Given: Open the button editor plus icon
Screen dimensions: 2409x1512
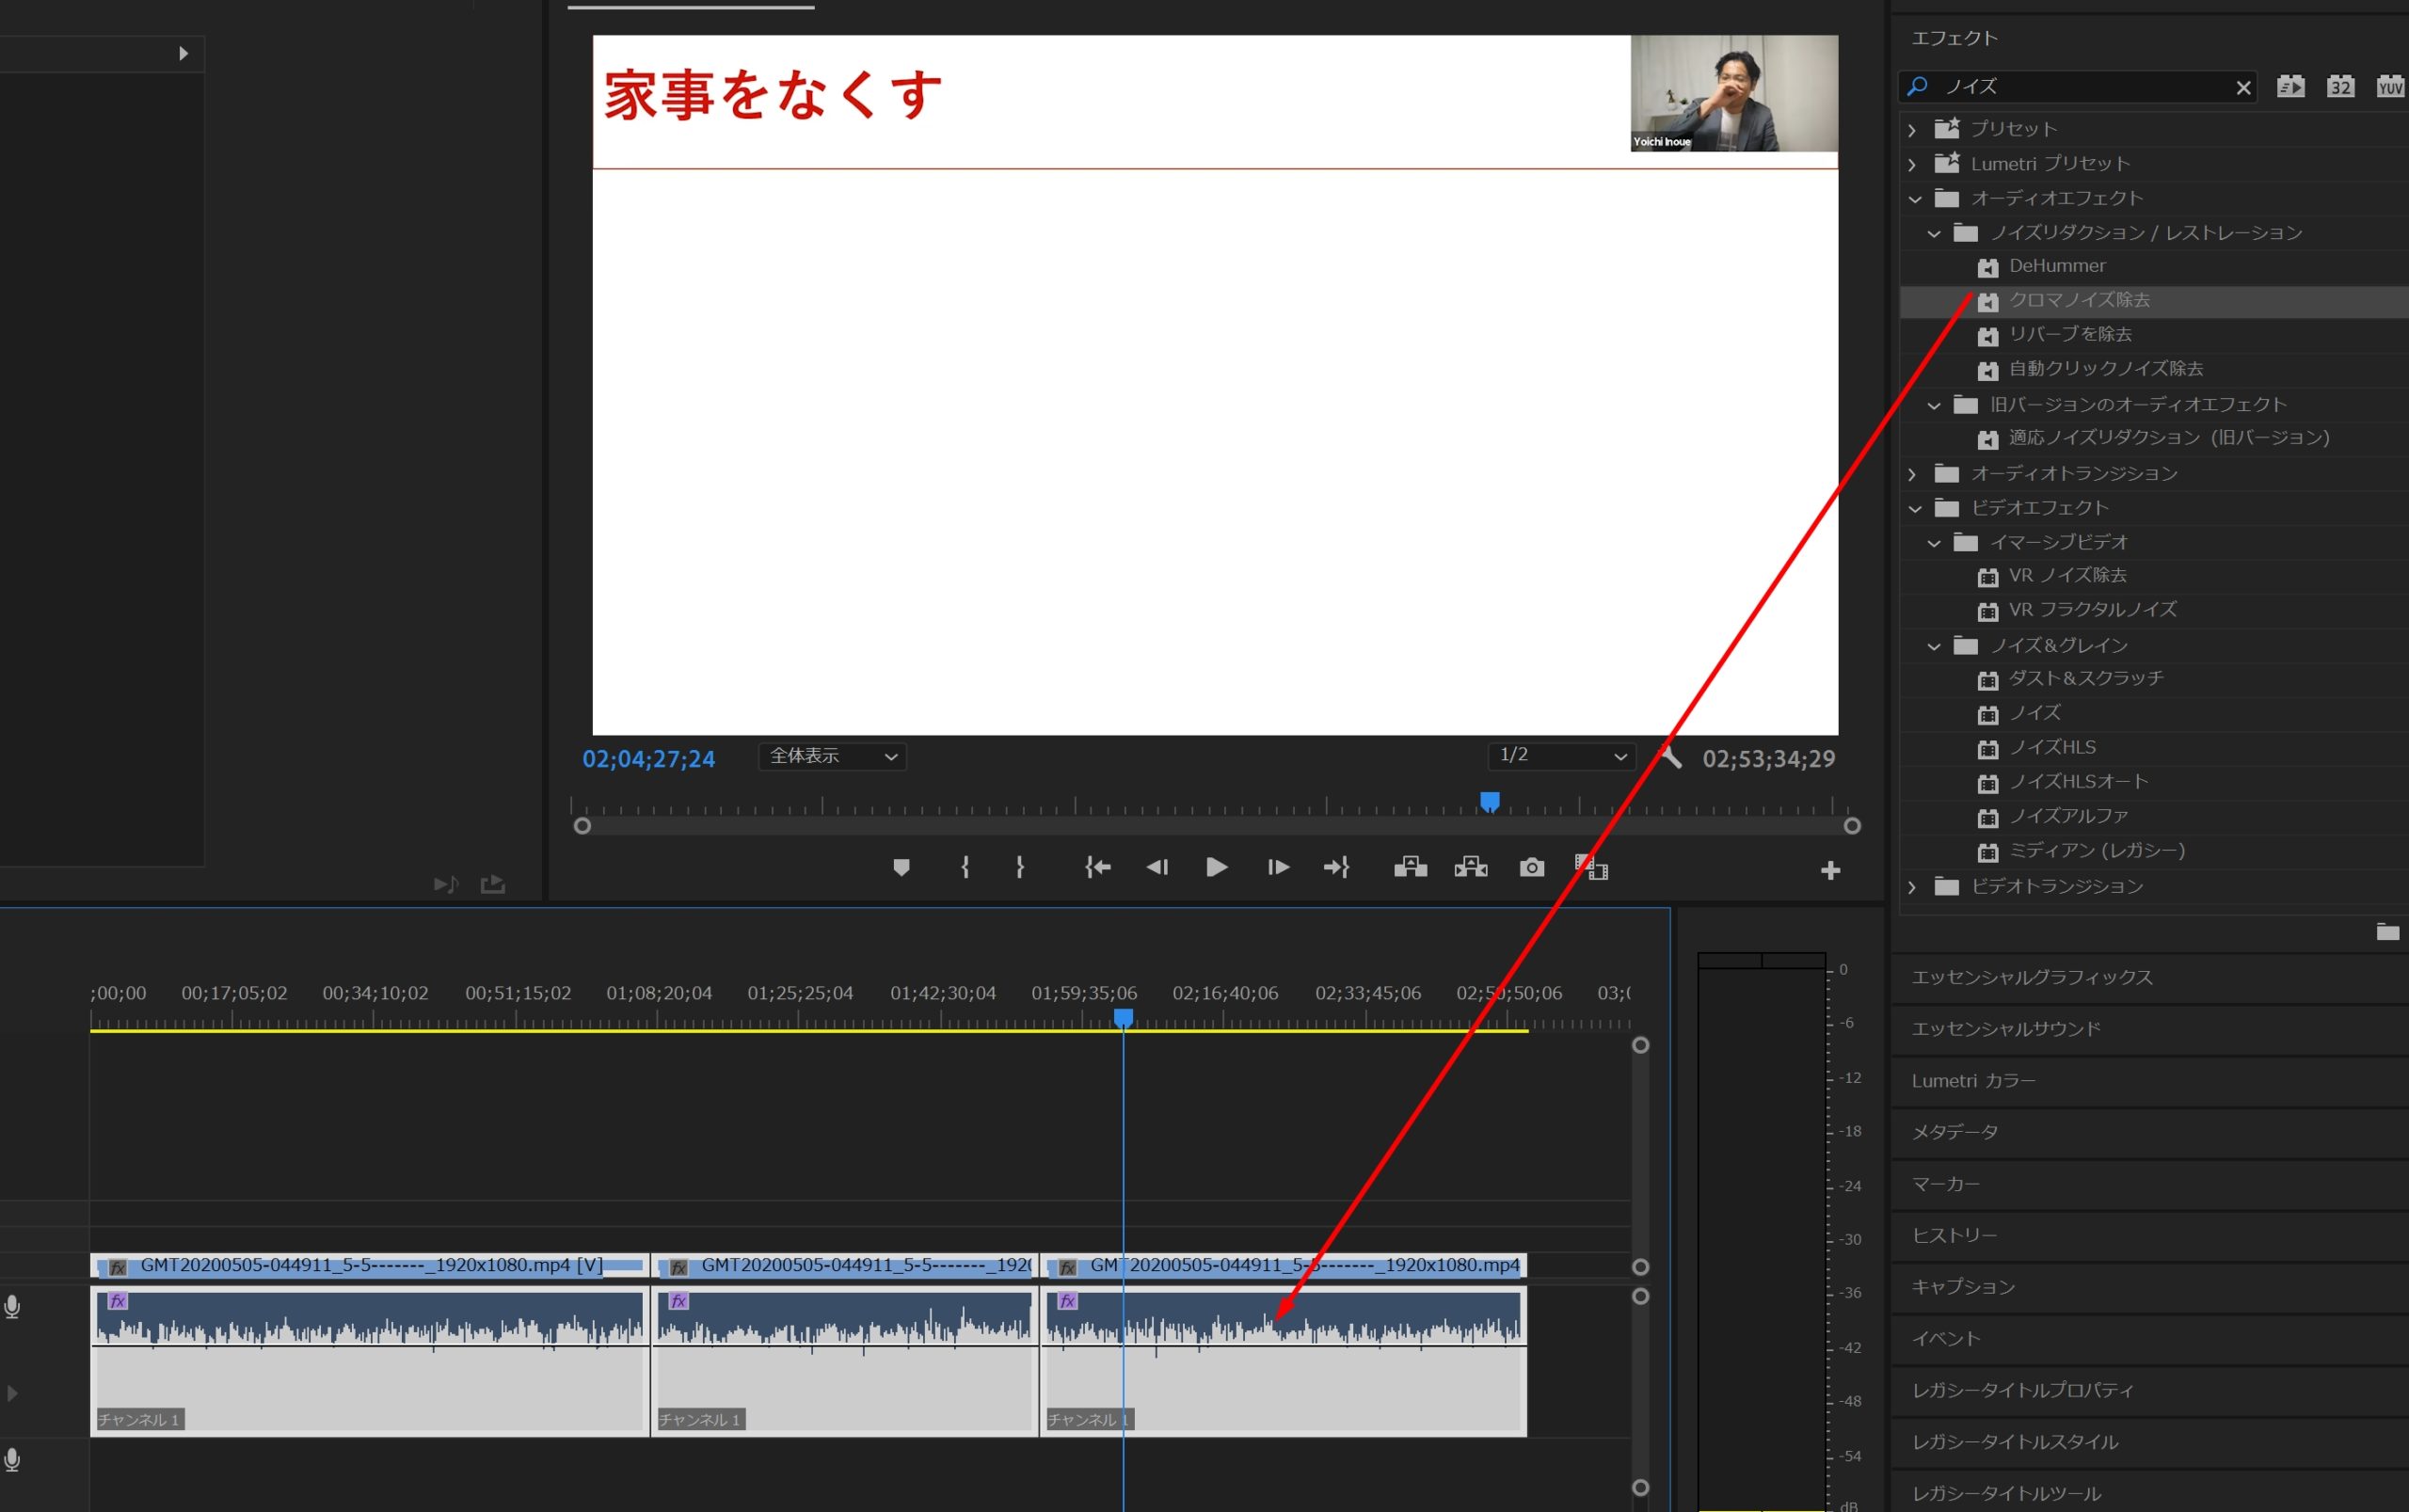Looking at the screenshot, I should pyautogui.click(x=1830, y=870).
